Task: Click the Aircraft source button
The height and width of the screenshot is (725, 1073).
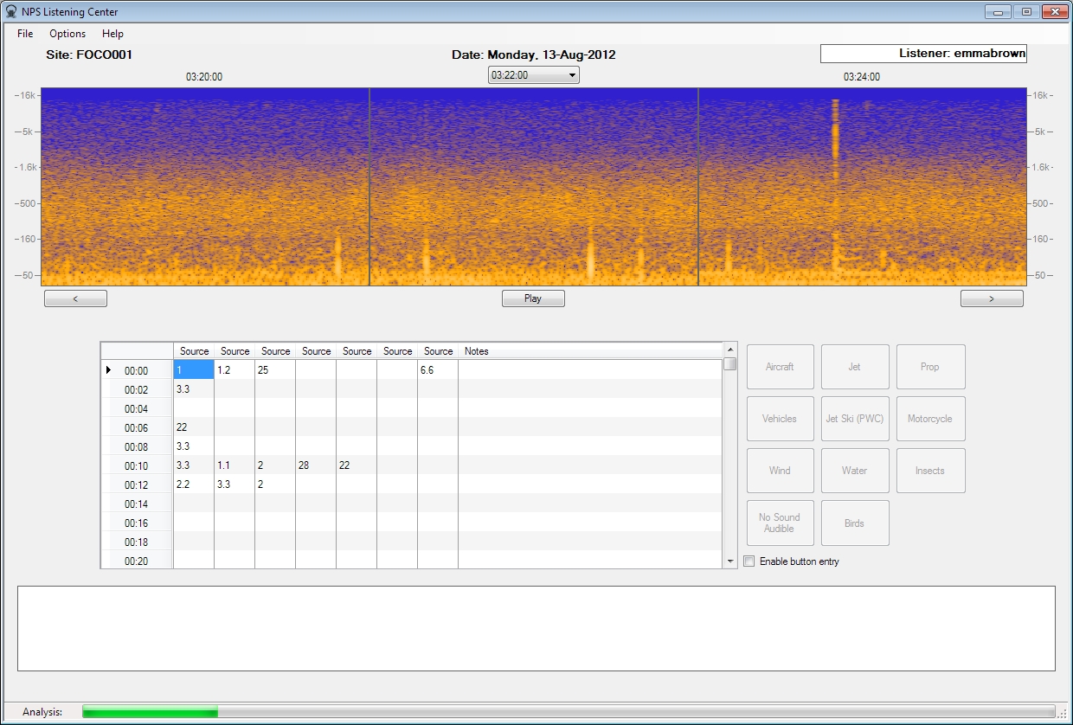Action: pyautogui.click(x=780, y=367)
